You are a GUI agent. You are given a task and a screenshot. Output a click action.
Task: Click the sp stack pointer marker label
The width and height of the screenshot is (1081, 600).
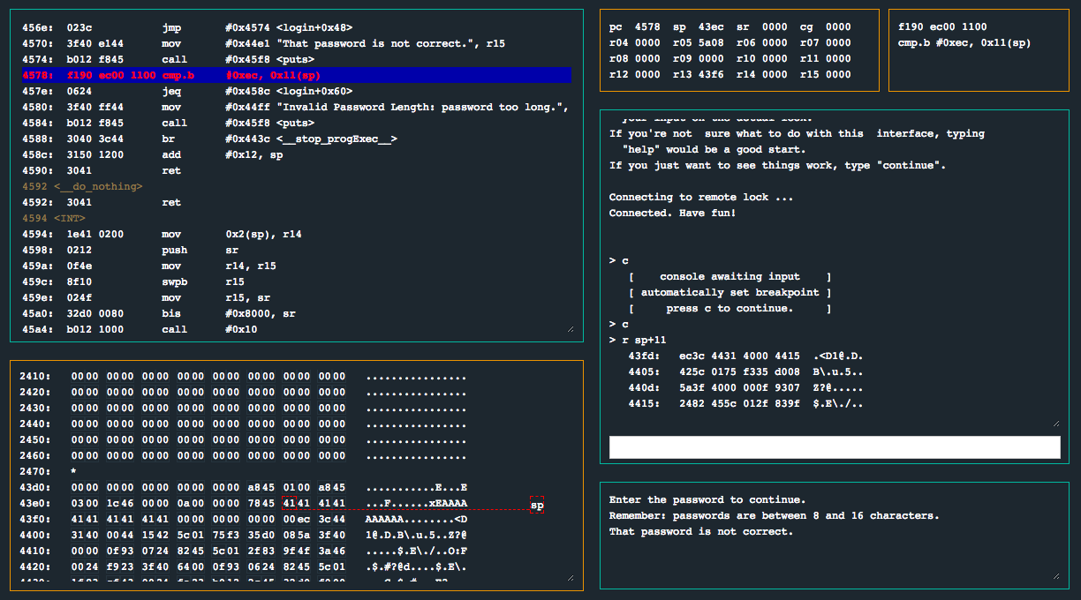tap(537, 505)
